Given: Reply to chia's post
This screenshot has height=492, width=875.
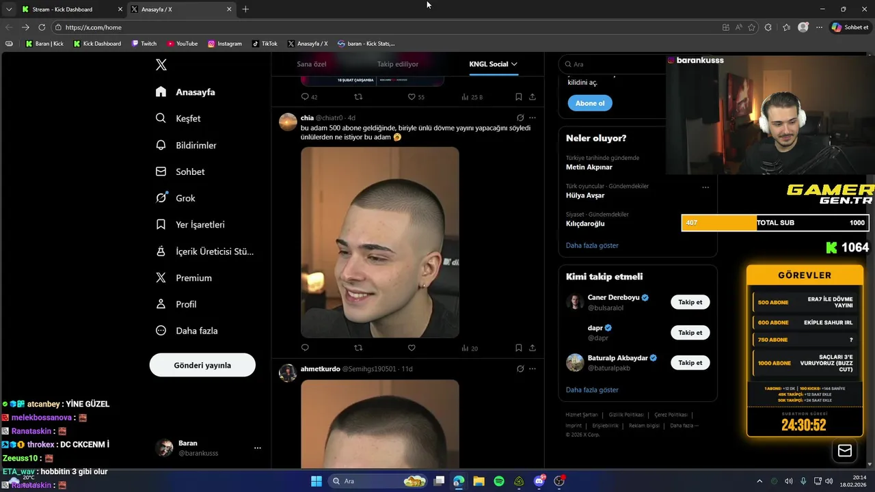Looking at the screenshot, I should tap(305, 348).
